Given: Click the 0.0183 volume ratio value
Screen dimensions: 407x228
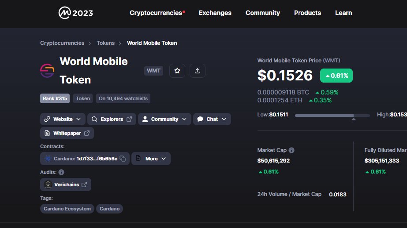Looking at the screenshot, I should click(x=338, y=195).
